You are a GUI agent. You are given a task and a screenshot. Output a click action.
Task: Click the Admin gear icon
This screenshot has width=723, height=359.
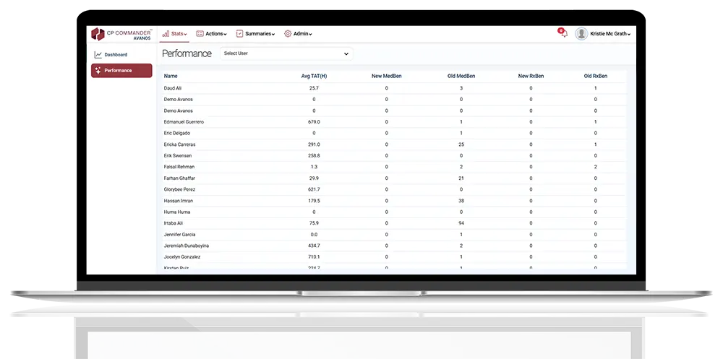point(288,34)
